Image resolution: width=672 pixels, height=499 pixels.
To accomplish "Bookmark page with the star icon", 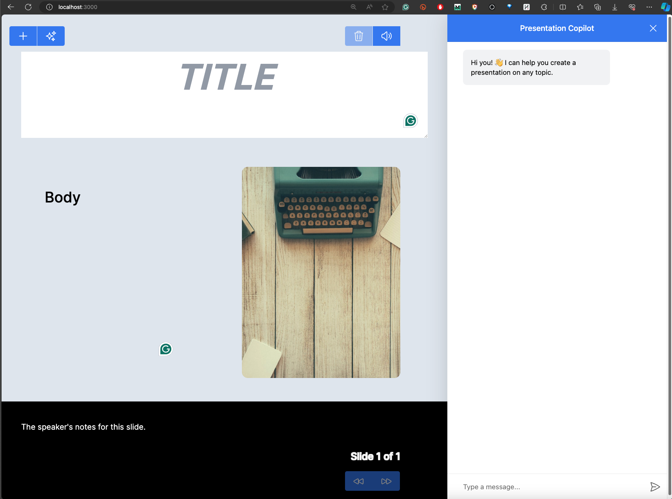I will (385, 7).
